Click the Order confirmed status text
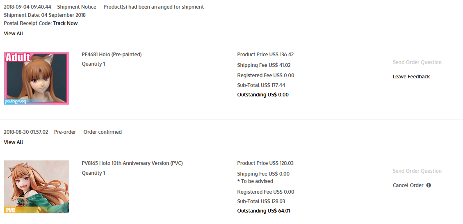Image resolution: width=463 pixels, height=224 pixels. 103,132
